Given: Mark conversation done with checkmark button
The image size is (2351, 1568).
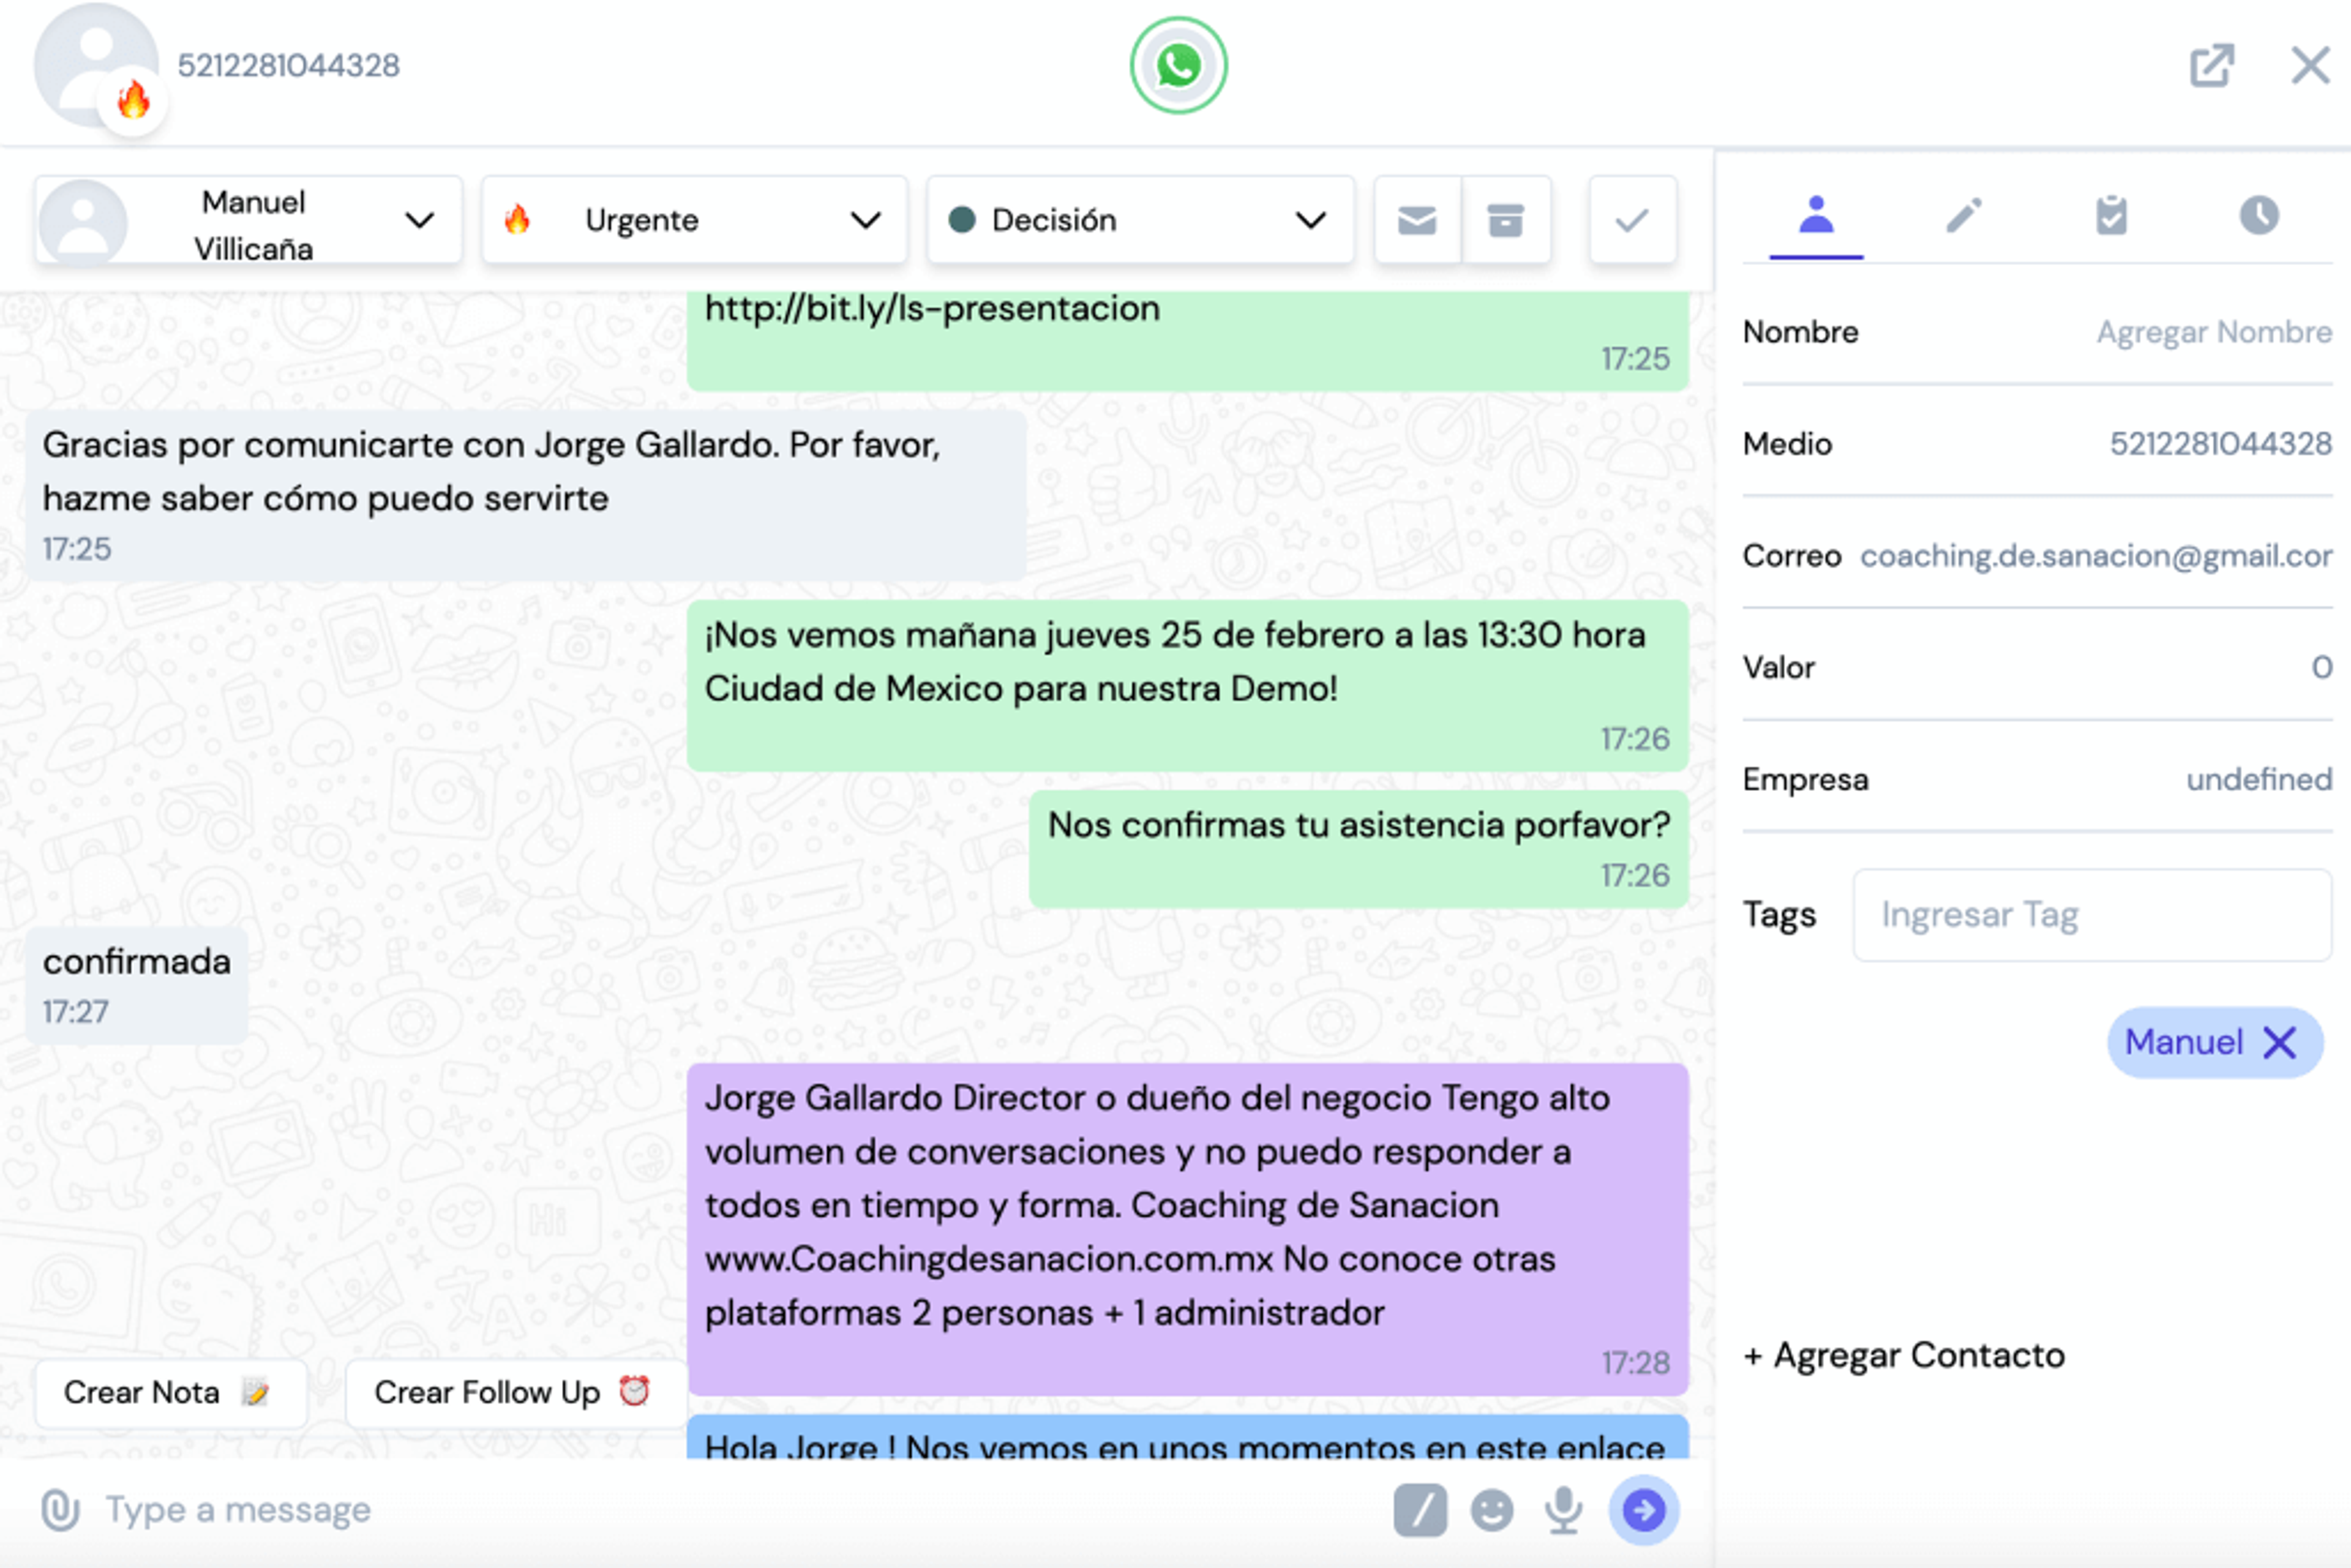Looking at the screenshot, I should click(x=1632, y=220).
